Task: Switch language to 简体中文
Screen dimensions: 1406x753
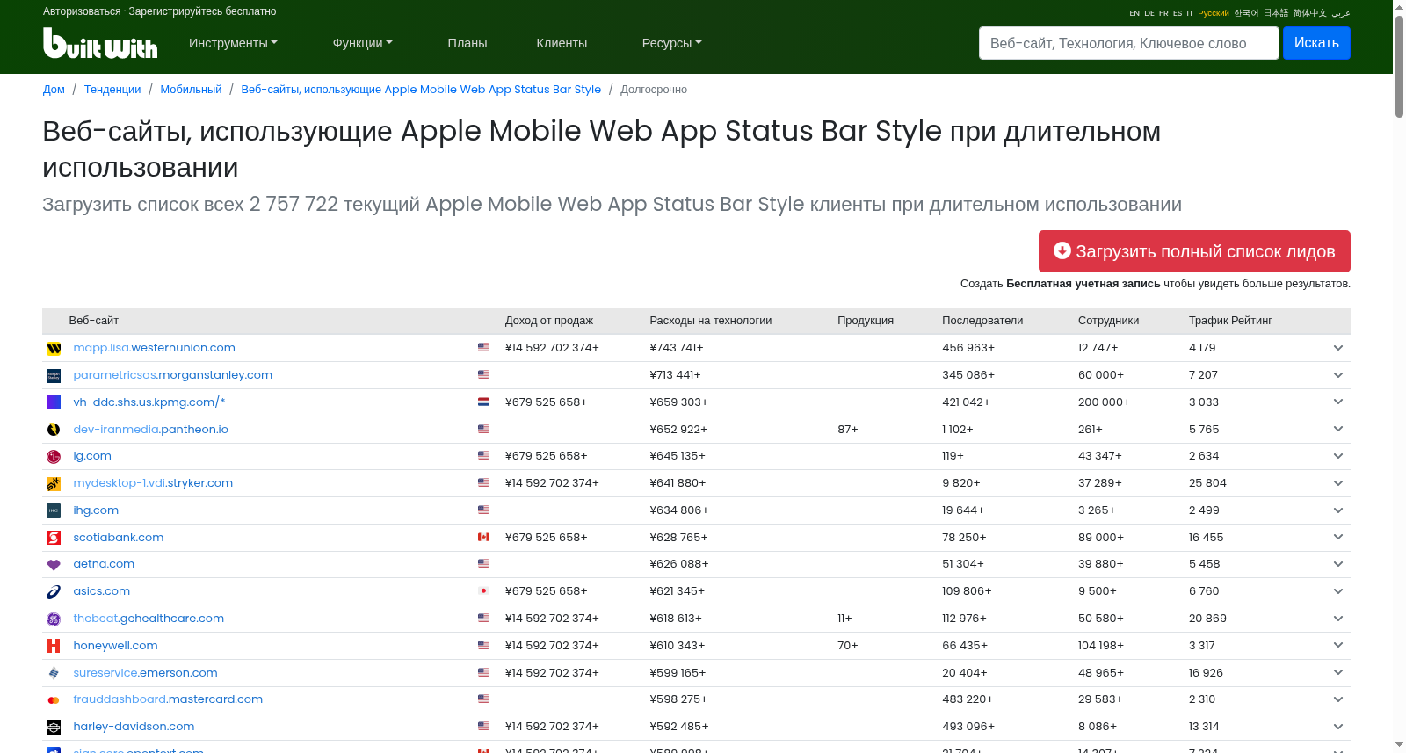Action: (1309, 13)
